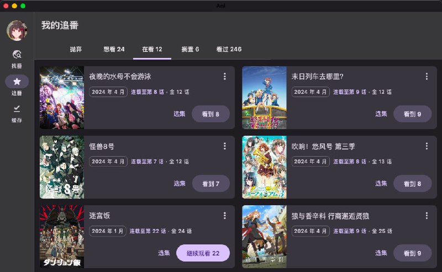Open 选集 for 末日列车去哪里?
The image size is (442, 272).
click(381, 114)
